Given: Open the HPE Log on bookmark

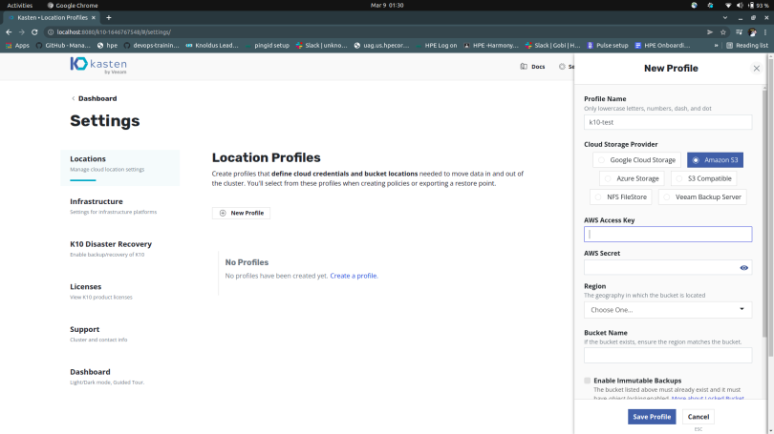Looking at the screenshot, I should click(x=437, y=46).
